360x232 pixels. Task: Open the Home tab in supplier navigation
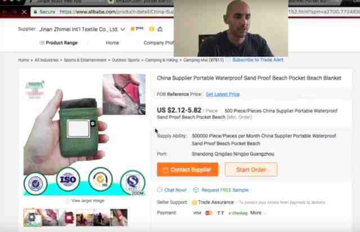click(x=112, y=43)
